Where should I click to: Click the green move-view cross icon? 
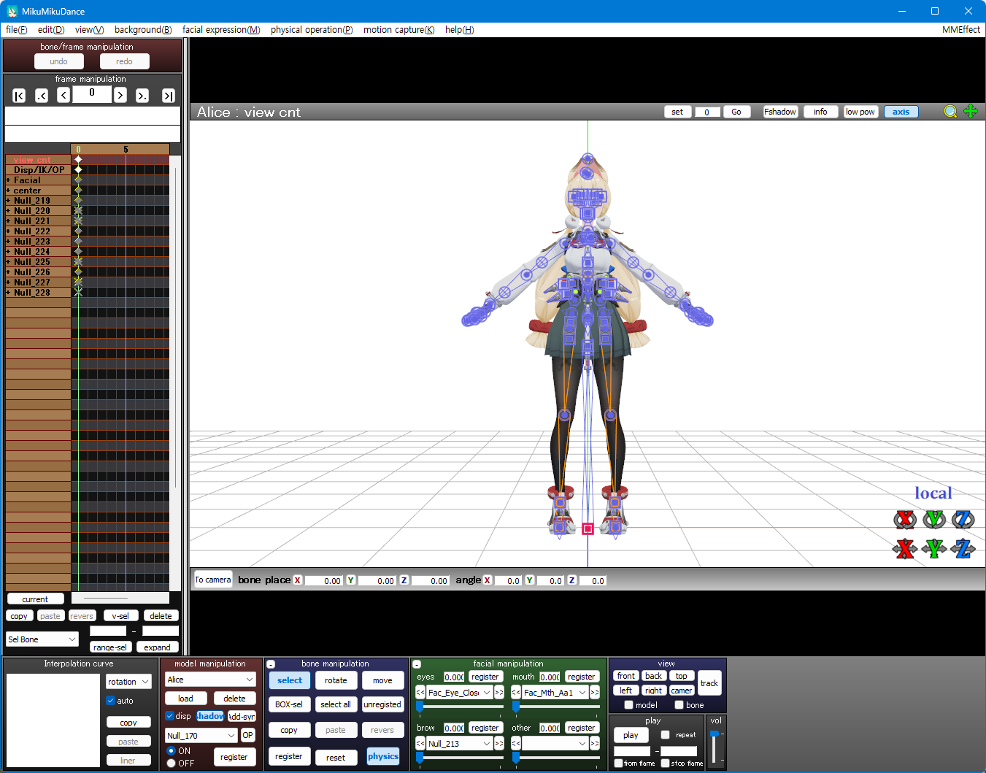tap(971, 111)
